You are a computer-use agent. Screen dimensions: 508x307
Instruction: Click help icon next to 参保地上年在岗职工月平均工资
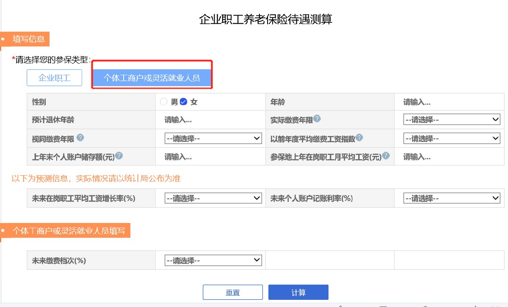386,156
